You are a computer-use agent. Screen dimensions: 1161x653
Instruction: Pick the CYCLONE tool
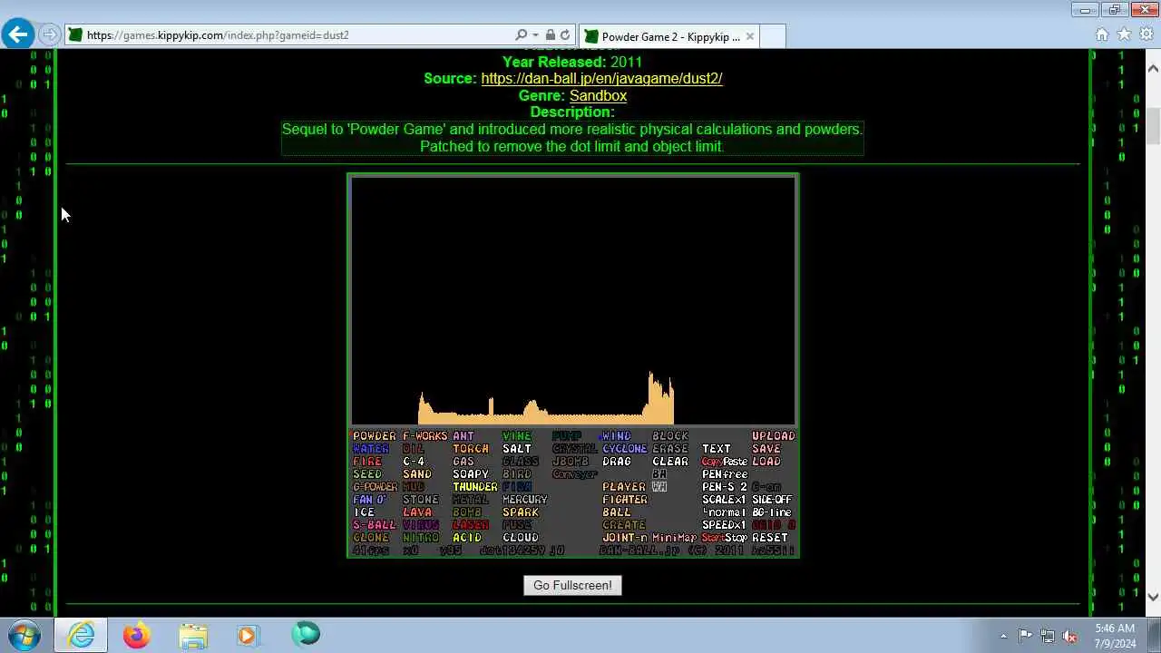[625, 449]
